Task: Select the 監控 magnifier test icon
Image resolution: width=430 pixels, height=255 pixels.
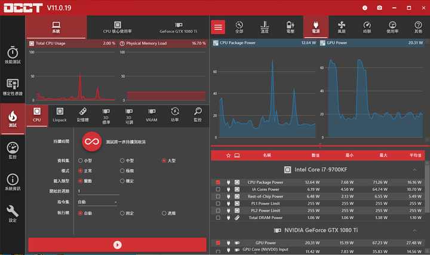Action: point(198,115)
